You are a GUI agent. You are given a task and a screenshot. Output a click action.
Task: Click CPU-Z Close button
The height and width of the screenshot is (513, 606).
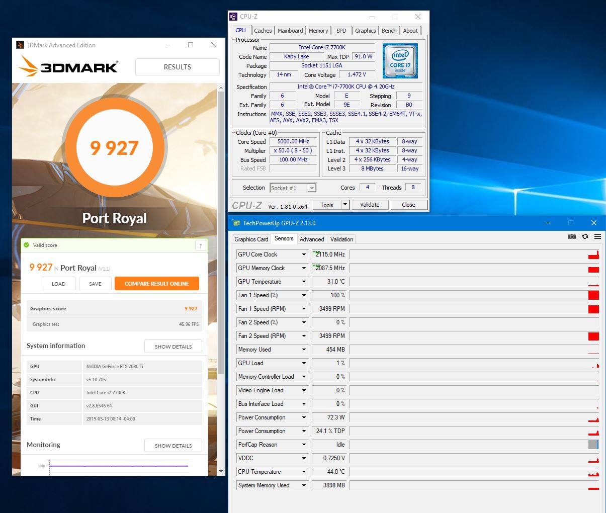408,205
